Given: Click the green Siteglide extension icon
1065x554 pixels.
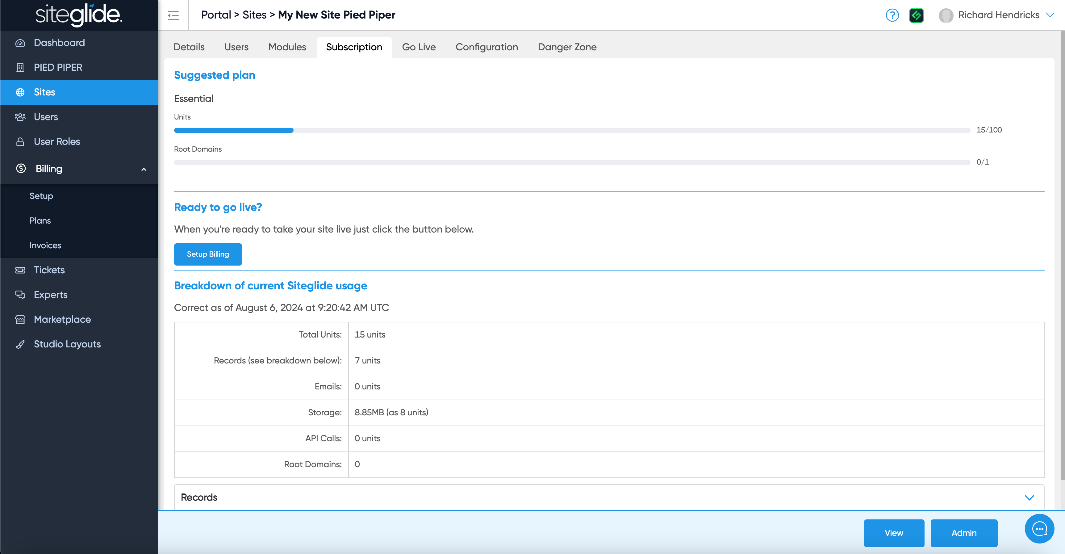Looking at the screenshot, I should (916, 15).
